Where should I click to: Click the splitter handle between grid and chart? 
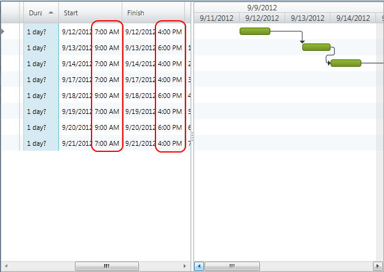(192, 136)
